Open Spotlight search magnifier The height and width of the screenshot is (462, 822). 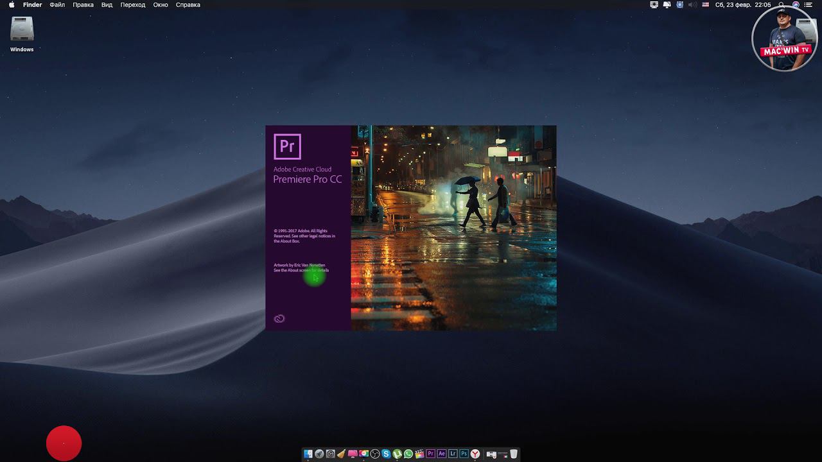tap(781, 4)
